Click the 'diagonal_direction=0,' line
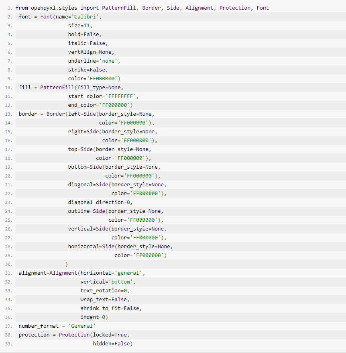Screen dimensions: 346x353 [x=100, y=202]
